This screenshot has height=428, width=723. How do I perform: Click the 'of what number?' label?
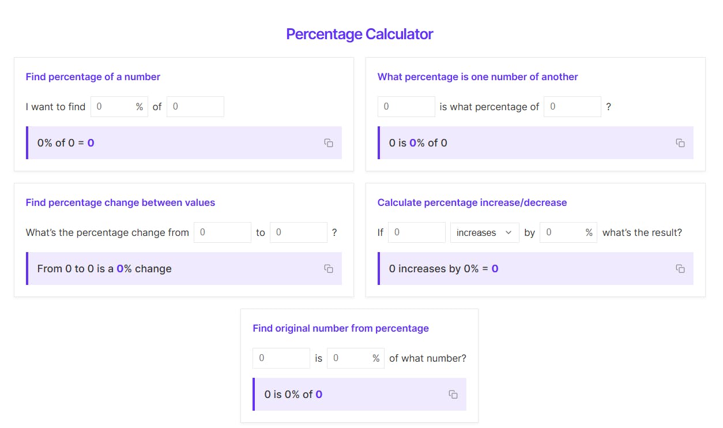428,358
